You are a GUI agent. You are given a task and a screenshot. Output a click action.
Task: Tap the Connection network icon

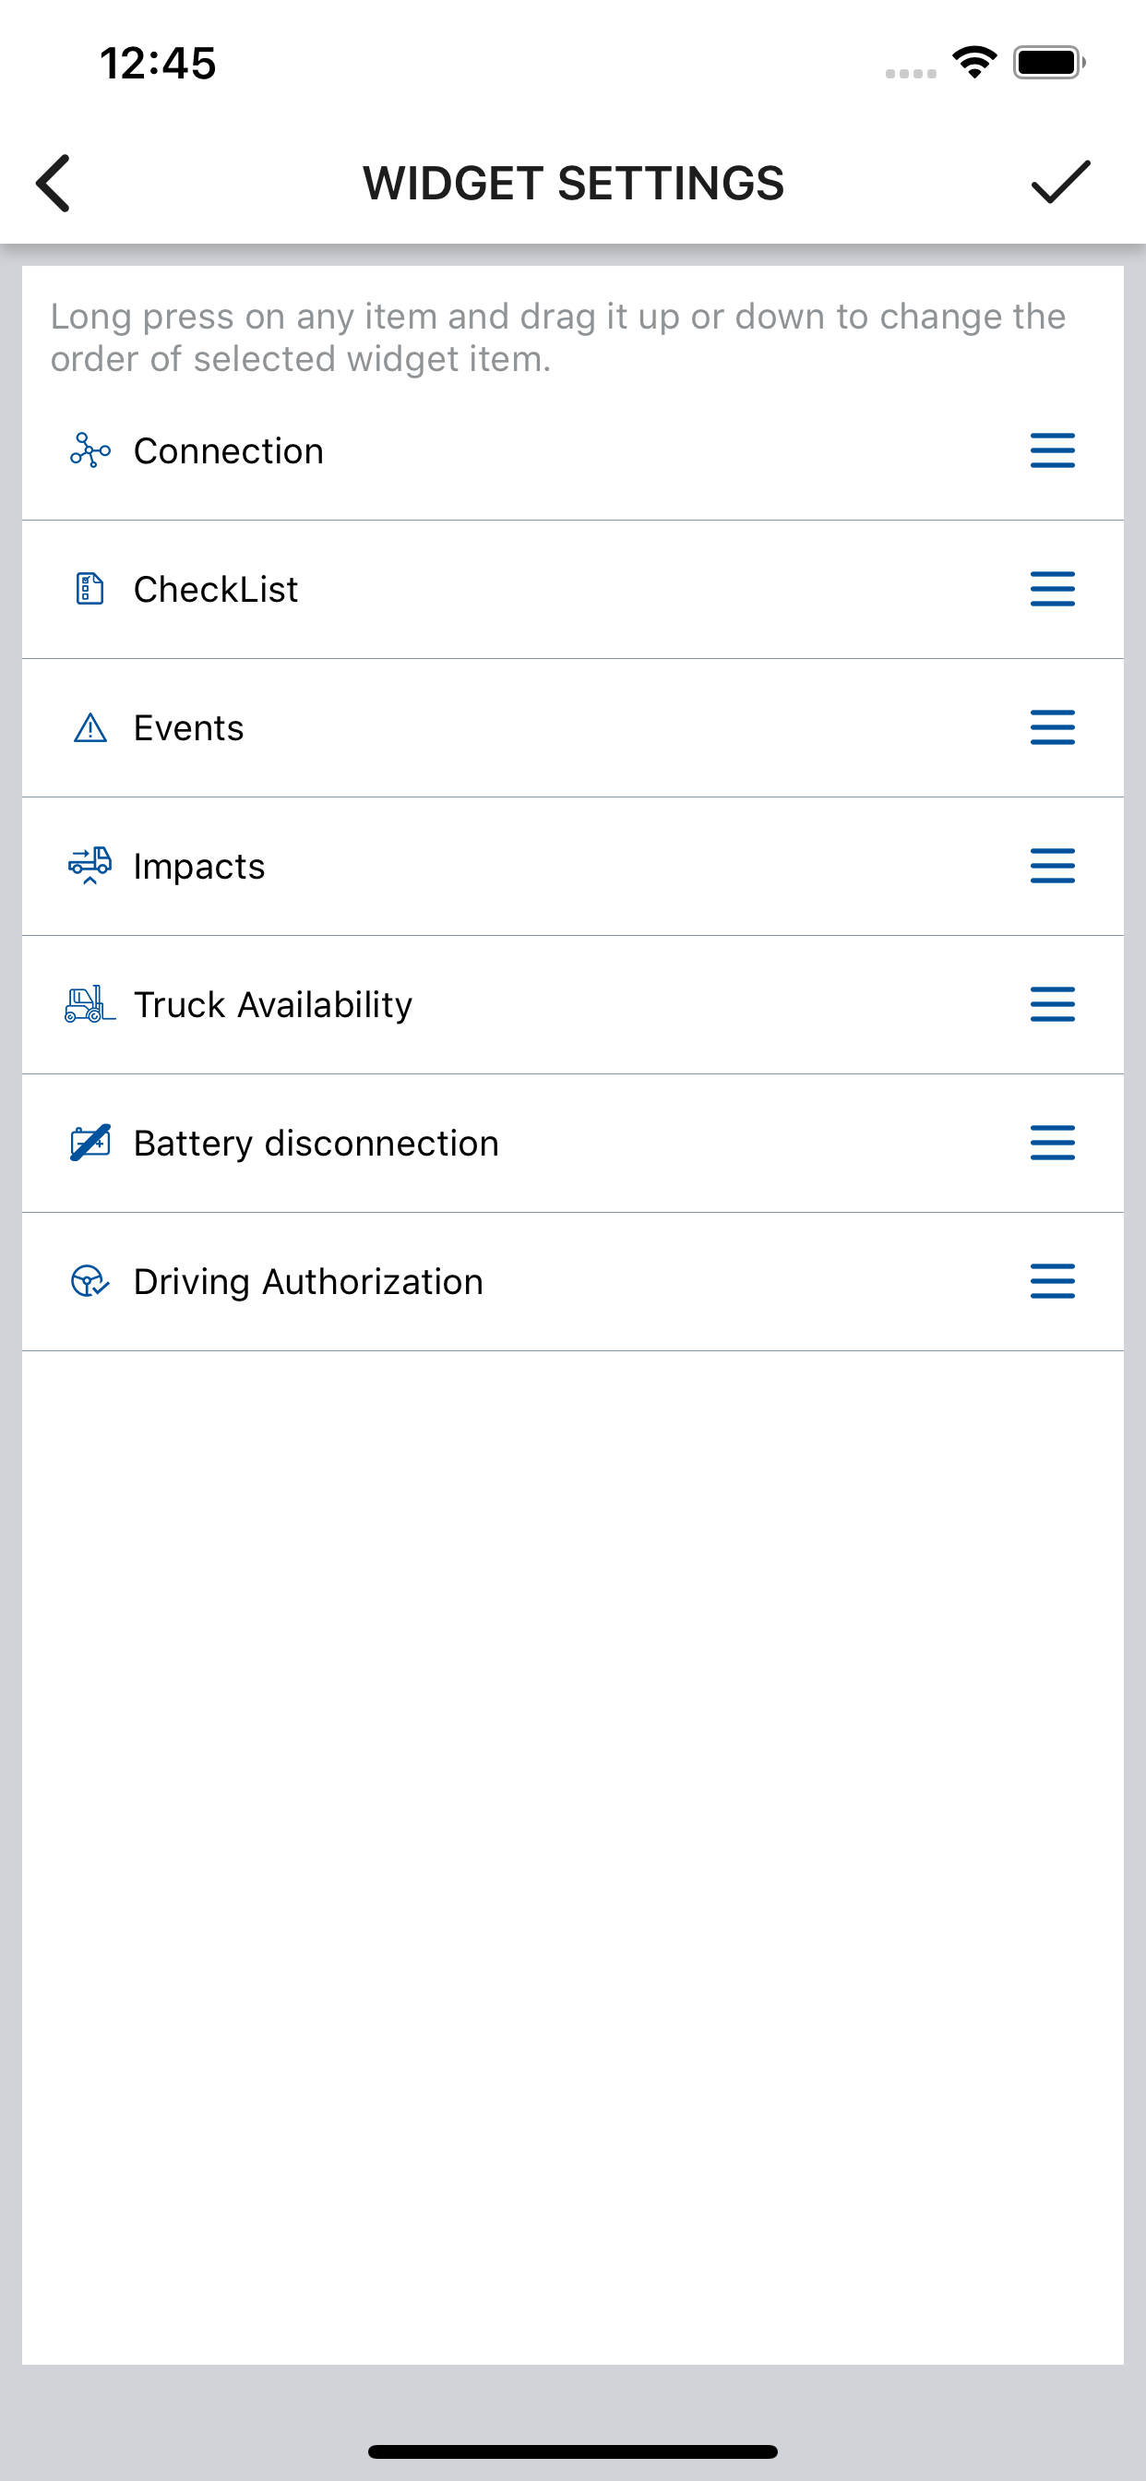(90, 450)
